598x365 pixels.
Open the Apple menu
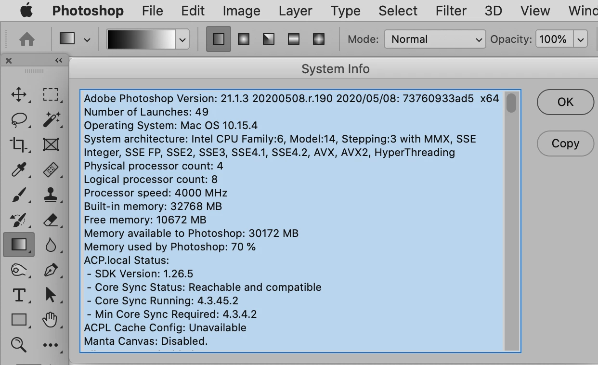click(x=26, y=11)
